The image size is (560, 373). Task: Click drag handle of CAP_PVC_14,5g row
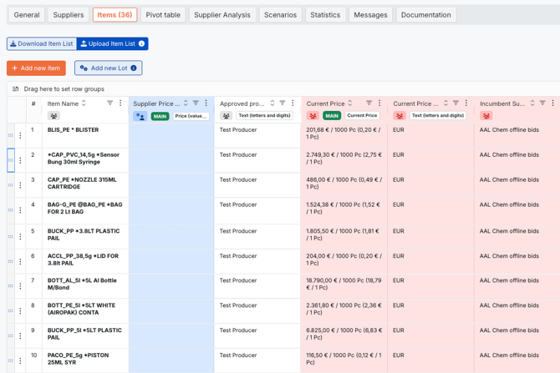[x=10, y=160]
